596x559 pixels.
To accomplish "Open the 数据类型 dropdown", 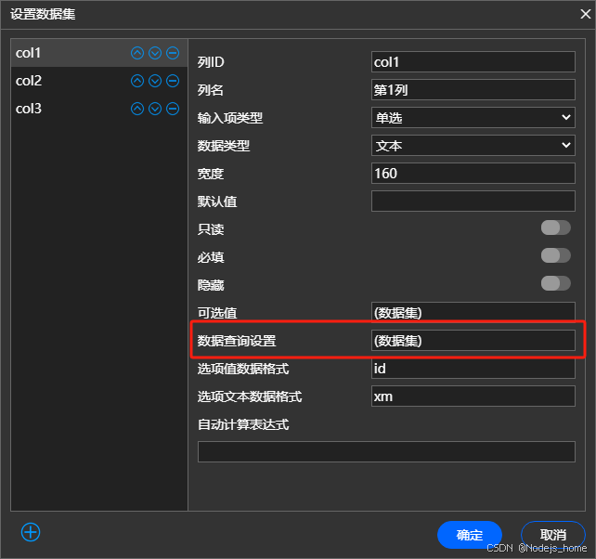I will [x=473, y=145].
